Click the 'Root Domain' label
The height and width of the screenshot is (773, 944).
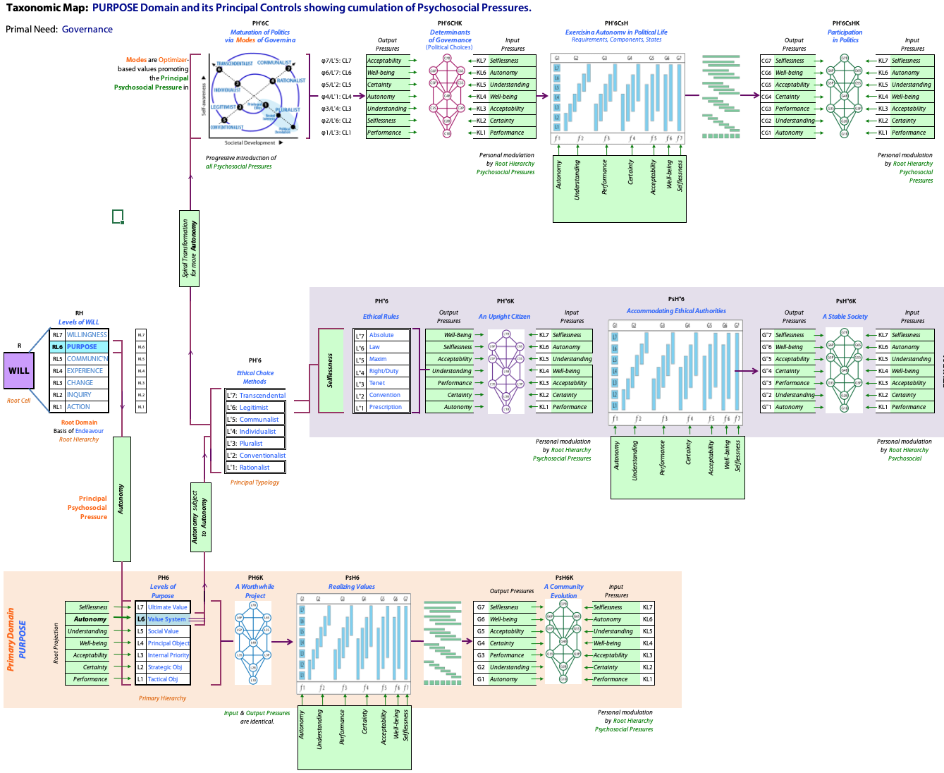tap(79, 422)
